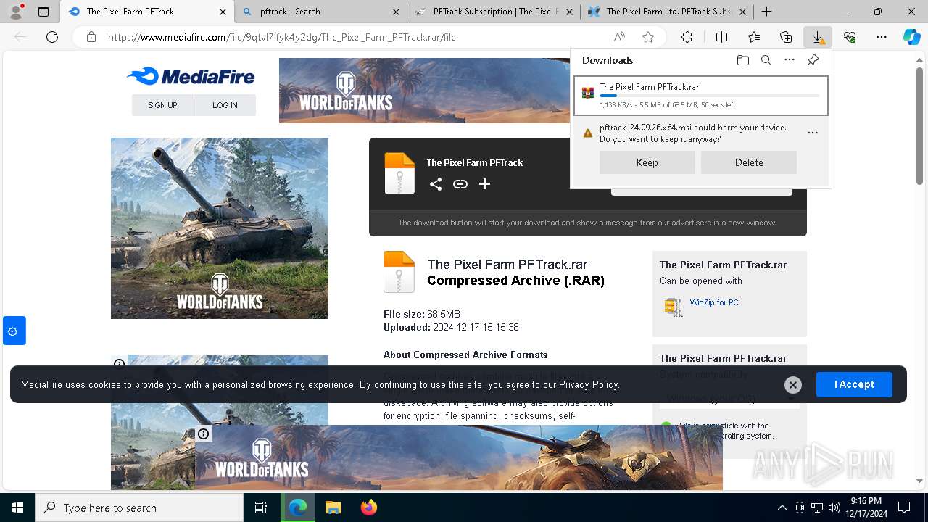Image resolution: width=928 pixels, height=522 pixels.
Task: Open the WinZip for PC link
Action: pos(714,302)
